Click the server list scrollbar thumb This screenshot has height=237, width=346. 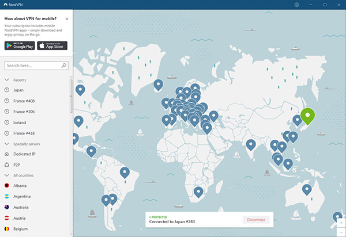point(71,96)
